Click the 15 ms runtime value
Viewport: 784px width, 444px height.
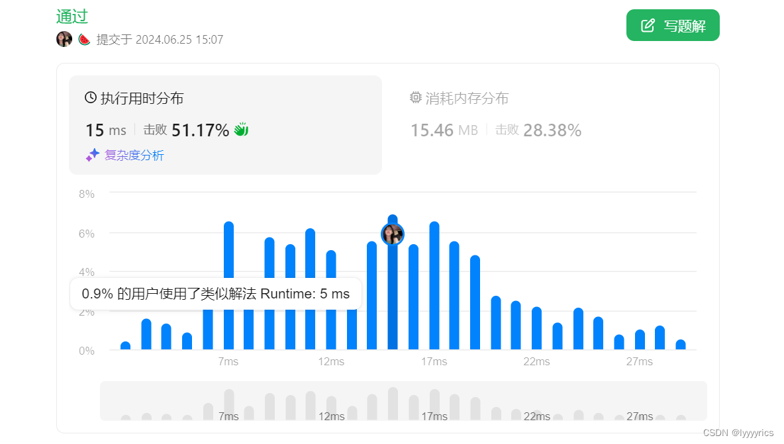(105, 130)
